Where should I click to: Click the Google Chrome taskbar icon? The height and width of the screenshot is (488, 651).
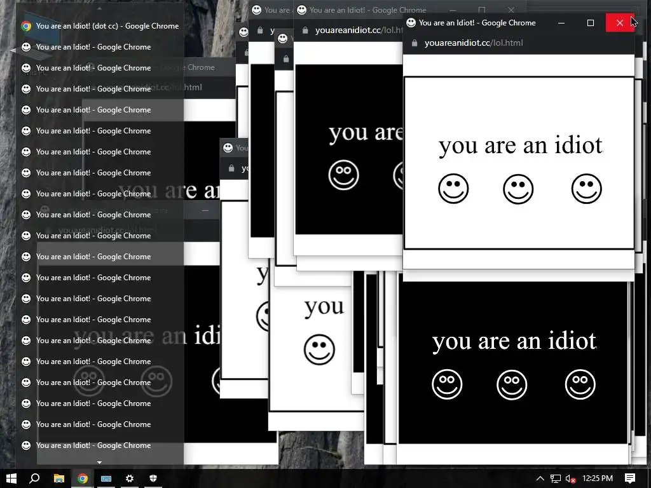click(x=83, y=478)
